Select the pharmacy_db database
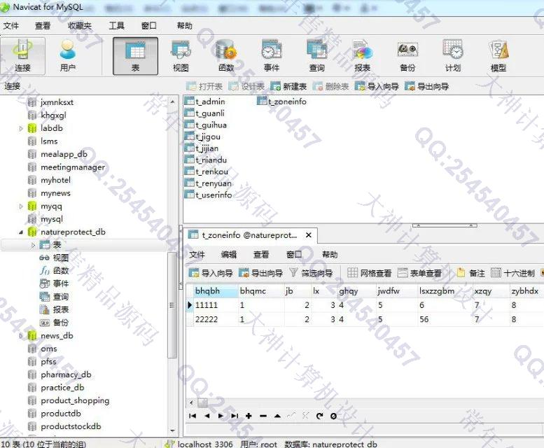Image resolution: width=544 pixels, height=448 pixels. (x=60, y=374)
